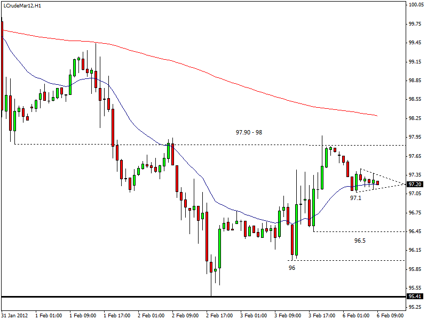Image resolution: width=427 pixels, height=320 pixels.
Task: Click the 95.41 price level tag
Action: click(415, 297)
